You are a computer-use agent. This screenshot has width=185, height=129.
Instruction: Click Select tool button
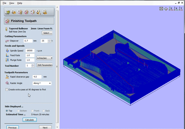(x=47, y=33)
